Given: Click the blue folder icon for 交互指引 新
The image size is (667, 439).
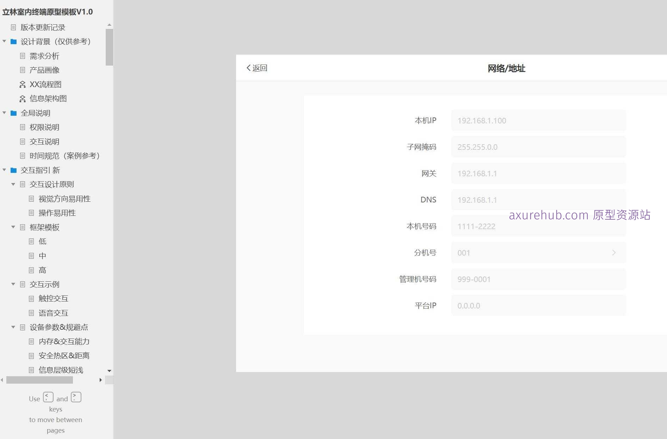Looking at the screenshot, I should click(14, 170).
